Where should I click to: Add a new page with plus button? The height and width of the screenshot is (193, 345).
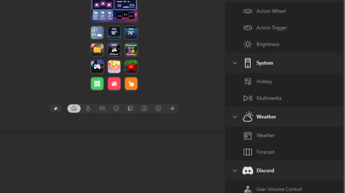pyautogui.click(x=172, y=109)
